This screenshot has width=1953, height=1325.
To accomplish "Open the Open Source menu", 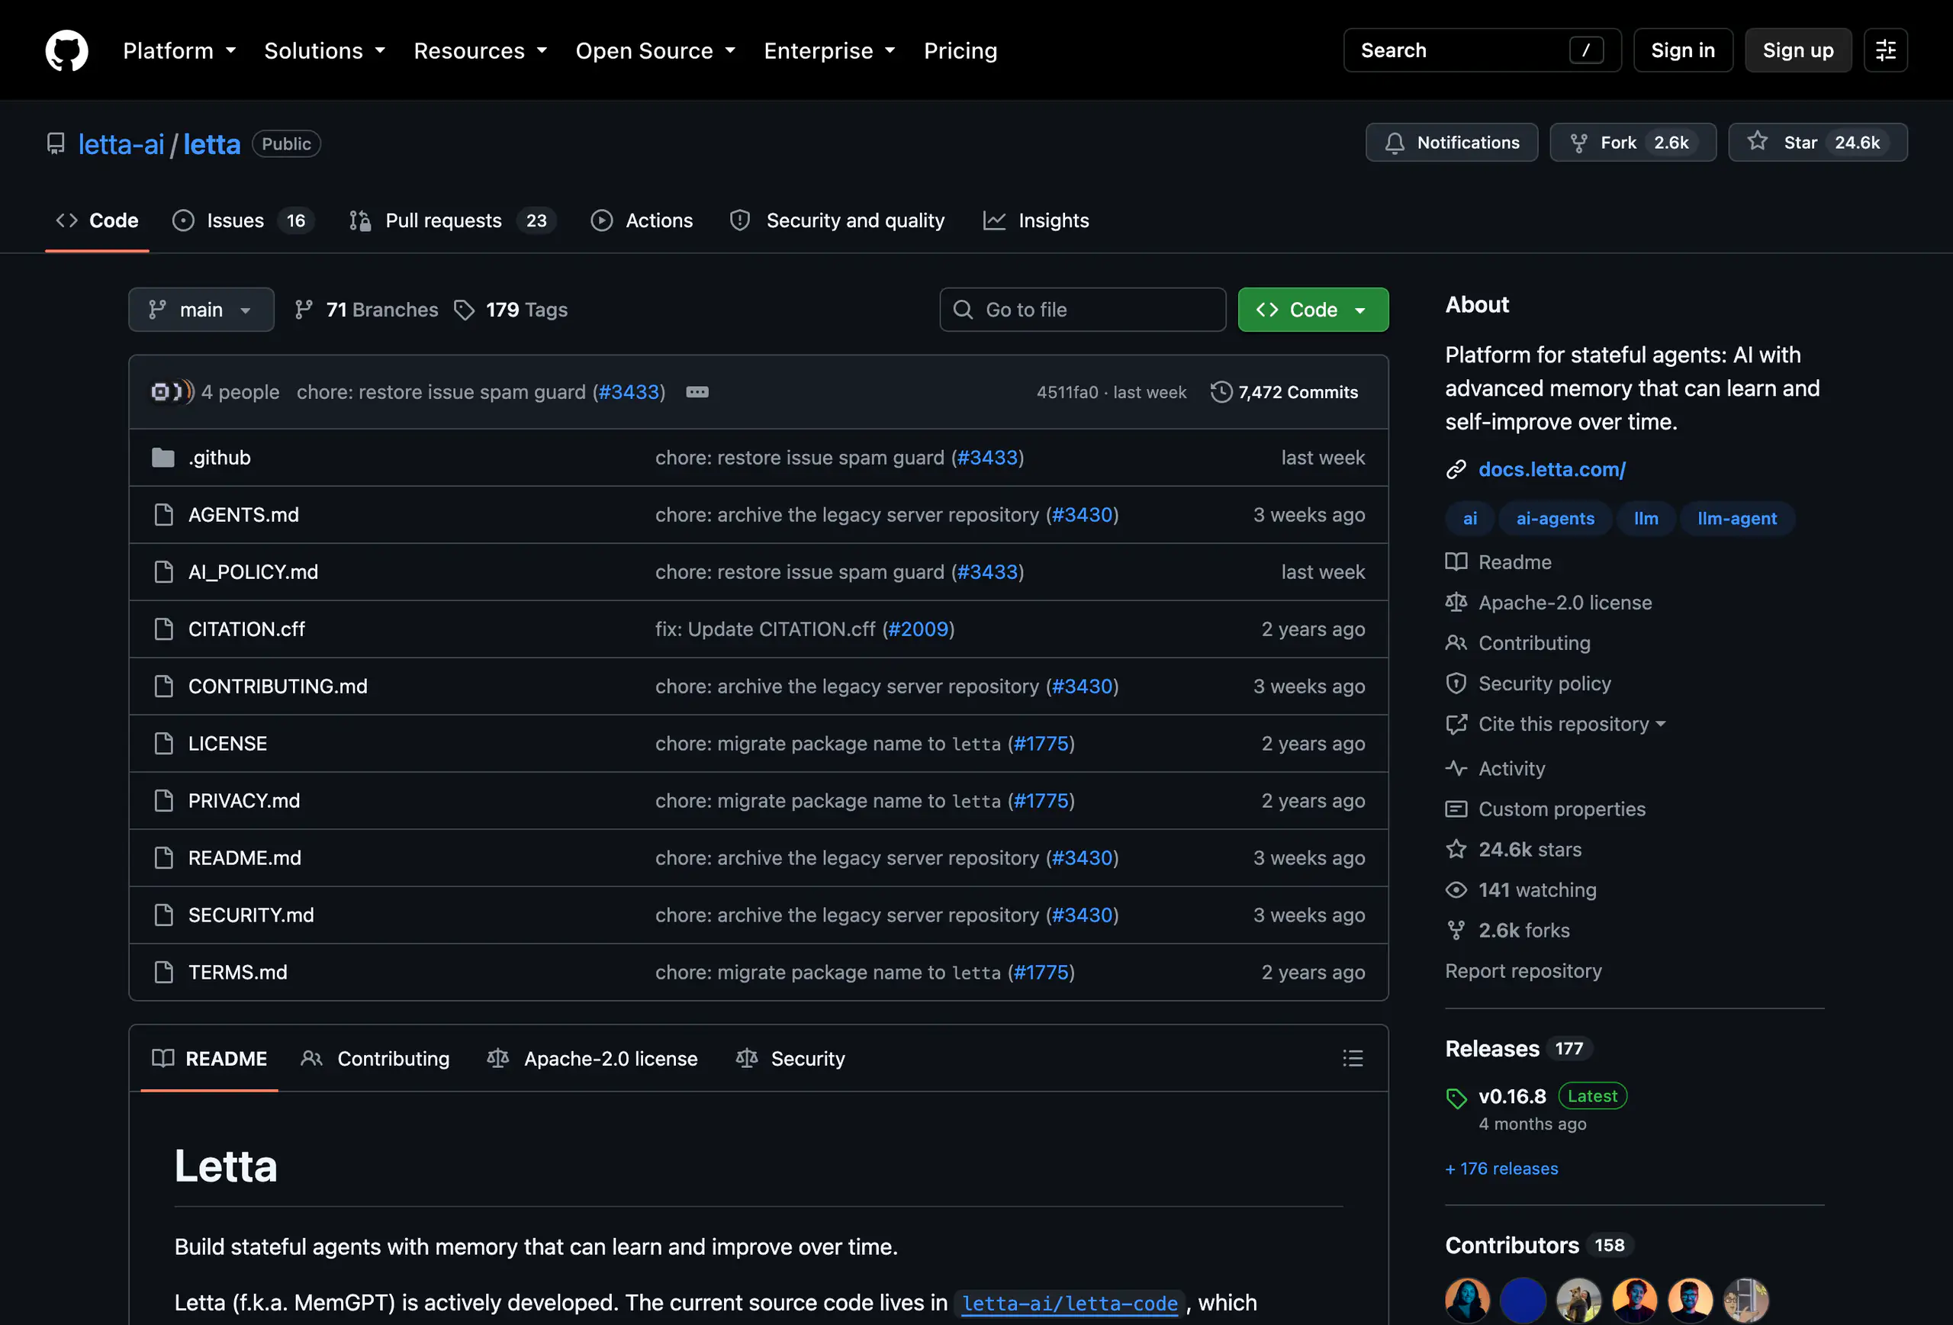I will [x=655, y=50].
